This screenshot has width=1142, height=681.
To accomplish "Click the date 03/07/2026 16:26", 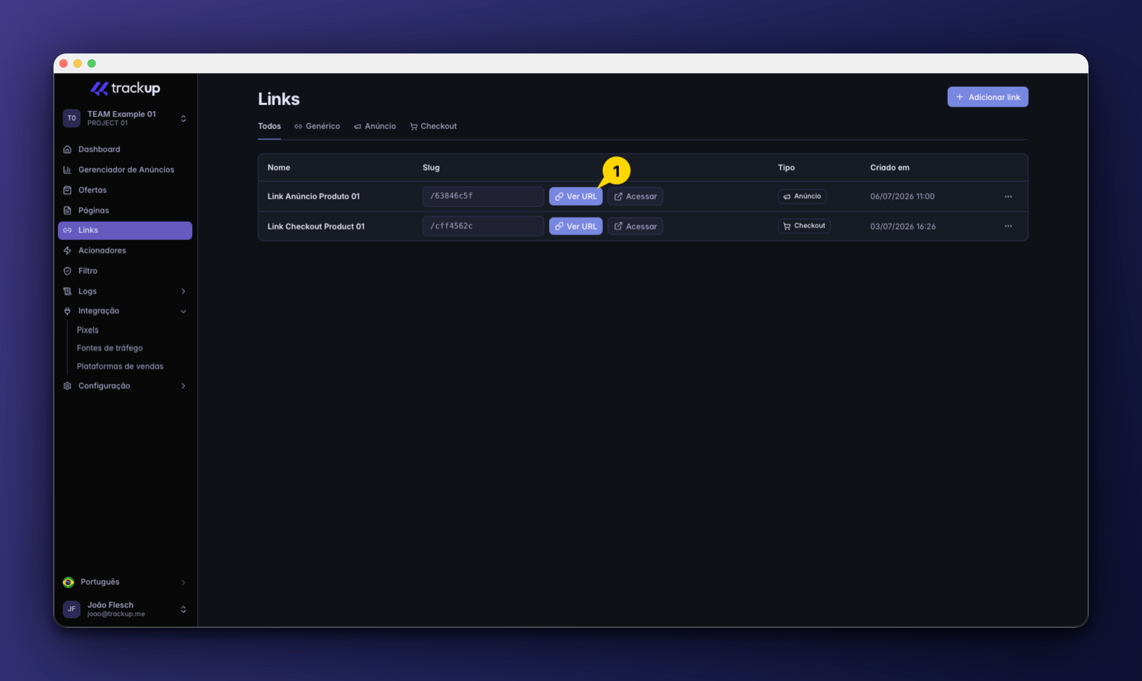I will (x=903, y=226).
